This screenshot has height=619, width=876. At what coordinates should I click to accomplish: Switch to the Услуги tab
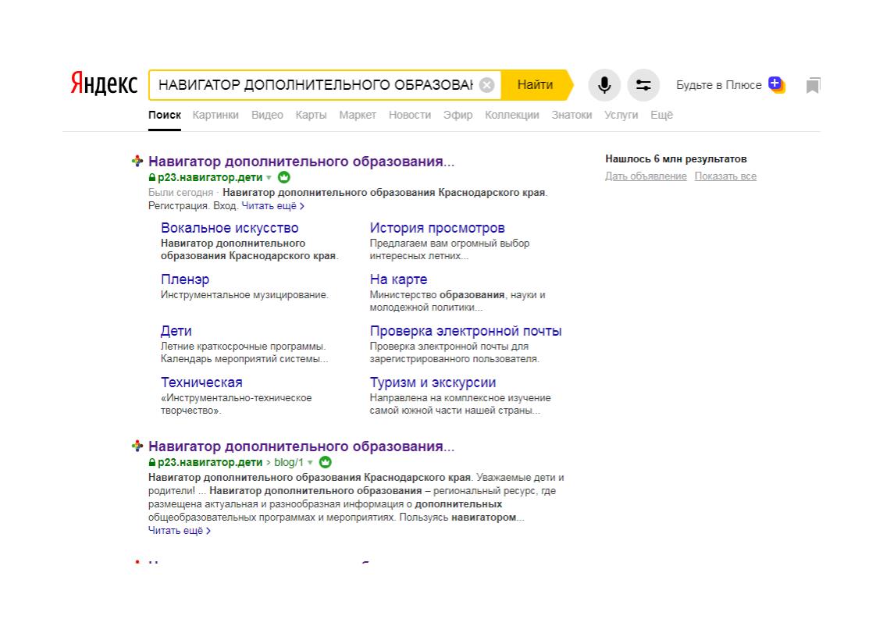(x=621, y=115)
